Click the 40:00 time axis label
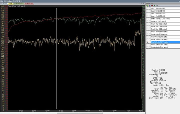The width and height of the screenshot is (180, 114). (x=101, y=111)
